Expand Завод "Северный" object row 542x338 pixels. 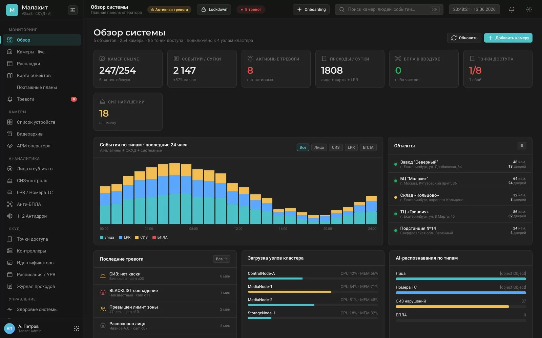(x=460, y=164)
